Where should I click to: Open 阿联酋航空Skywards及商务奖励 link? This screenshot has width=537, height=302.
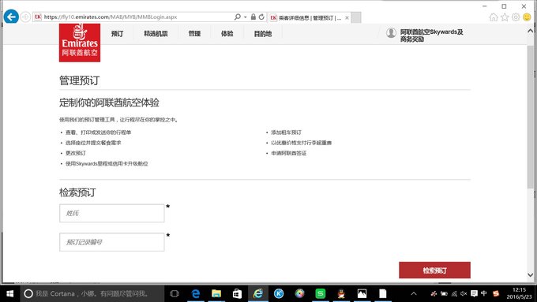click(x=431, y=35)
